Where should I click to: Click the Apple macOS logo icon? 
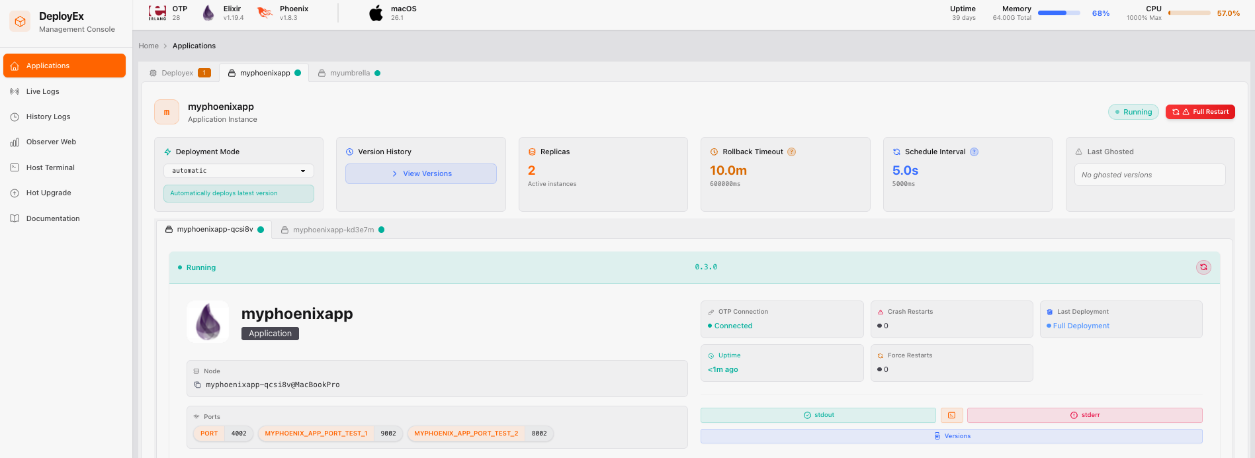pyautogui.click(x=376, y=13)
